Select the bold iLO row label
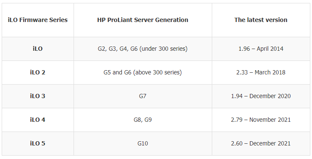Image resolution: width=312 pixels, height=159 pixels. tap(38, 49)
